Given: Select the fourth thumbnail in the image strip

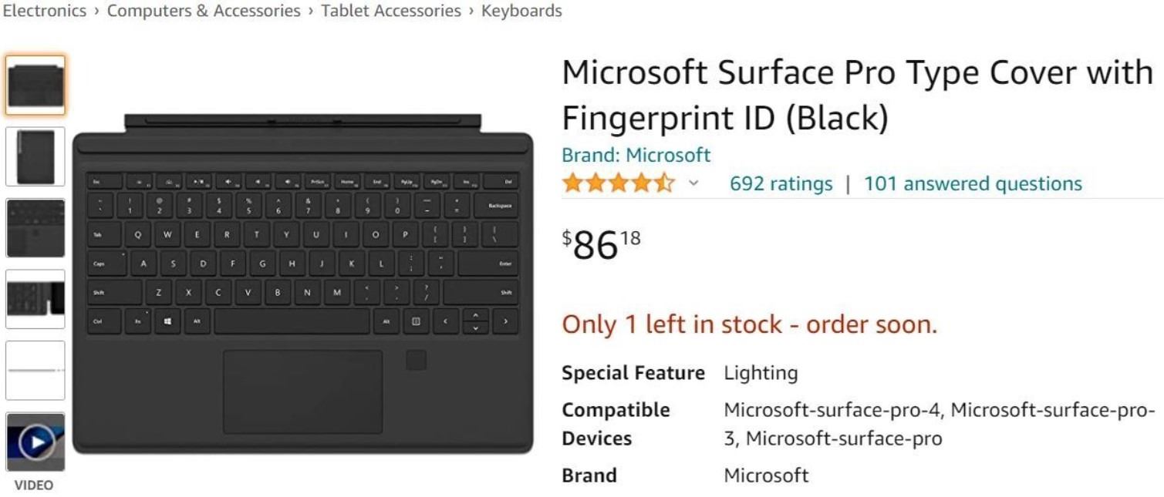Looking at the screenshot, I should coord(35,299).
